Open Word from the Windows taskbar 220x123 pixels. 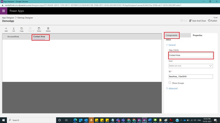[150, 120]
